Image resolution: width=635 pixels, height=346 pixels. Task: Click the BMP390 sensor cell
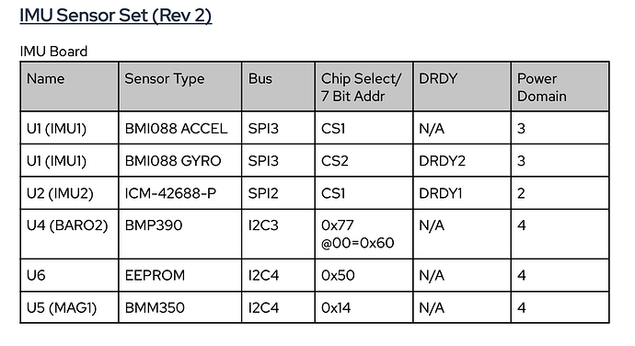point(180,234)
